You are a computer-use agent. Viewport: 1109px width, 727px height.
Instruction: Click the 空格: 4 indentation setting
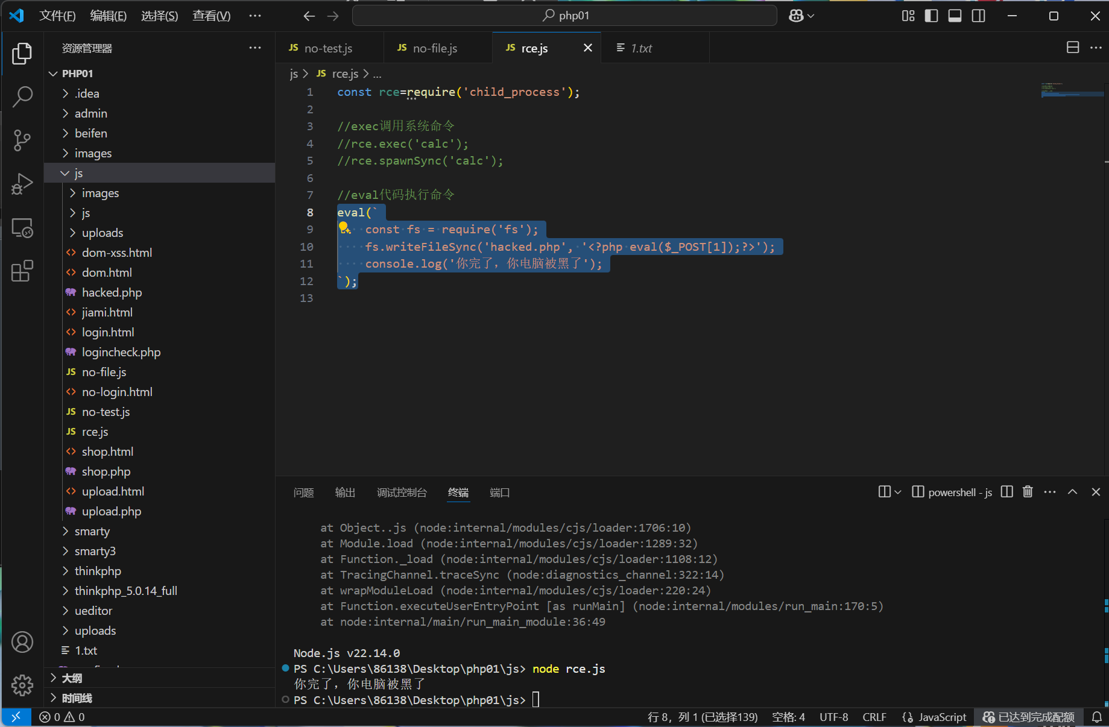coord(788,717)
